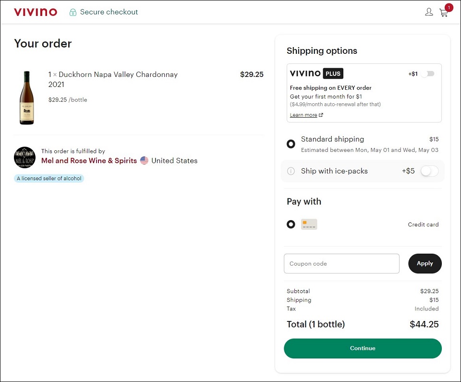Viewport: 461px width, 382px height.
Task: Click the 'Secure checkout' text
Action: coord(109,12)
